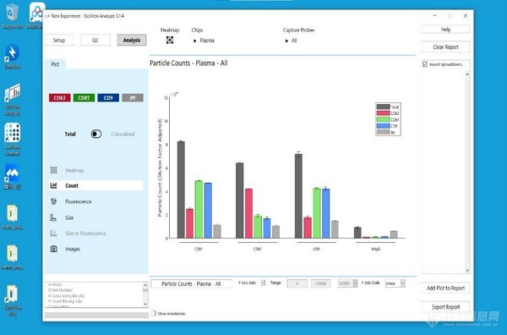Toggle the red CD63 channel swatch
This screenshot has height=335, width=507.
click(60, 98)
